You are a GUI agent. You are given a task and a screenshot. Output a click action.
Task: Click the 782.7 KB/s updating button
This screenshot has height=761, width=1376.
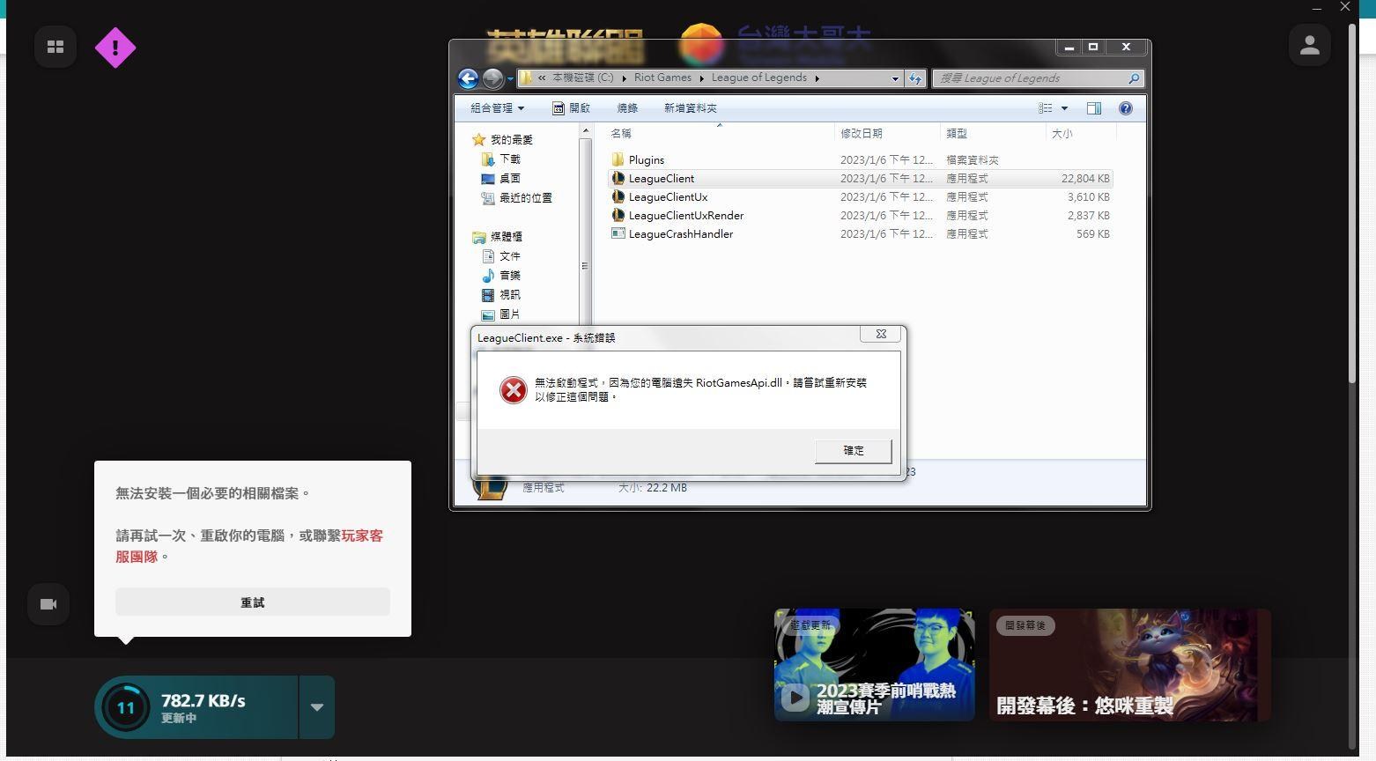[196, 707]
